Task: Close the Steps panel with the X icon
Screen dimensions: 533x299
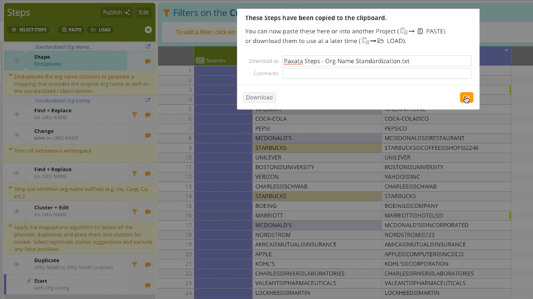Action: (x=148, y=30)
